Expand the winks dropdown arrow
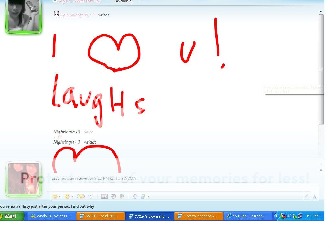The image size is (330, 247). (72, 197)
